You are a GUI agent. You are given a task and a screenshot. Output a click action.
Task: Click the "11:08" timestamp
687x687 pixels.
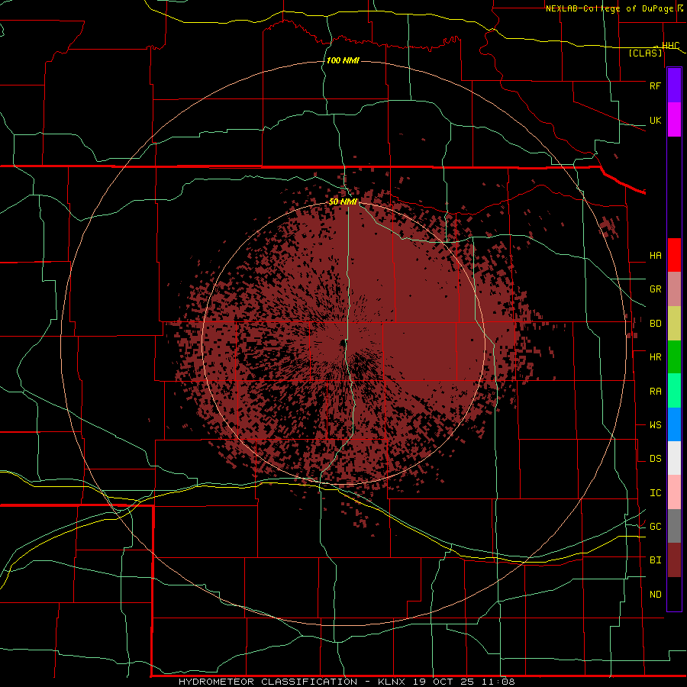coord(500,682)
